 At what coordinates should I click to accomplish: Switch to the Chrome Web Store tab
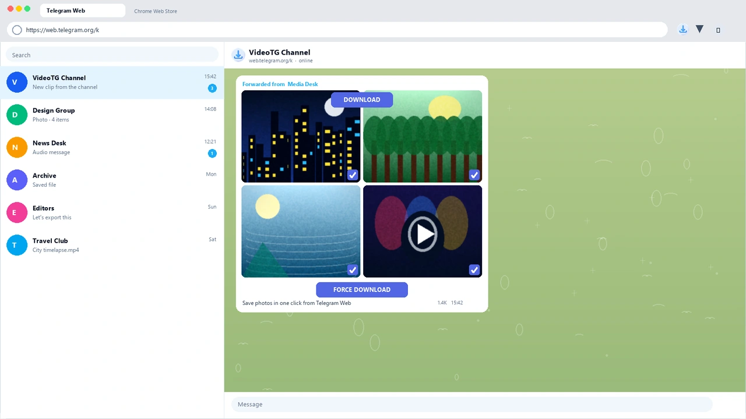click(x=156, y=11)
